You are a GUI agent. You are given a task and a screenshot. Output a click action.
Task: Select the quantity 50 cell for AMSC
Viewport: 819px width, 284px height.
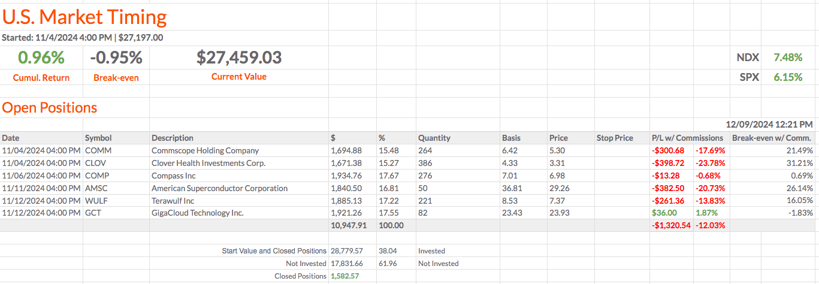pyautogui.click(x=422, y=188)
